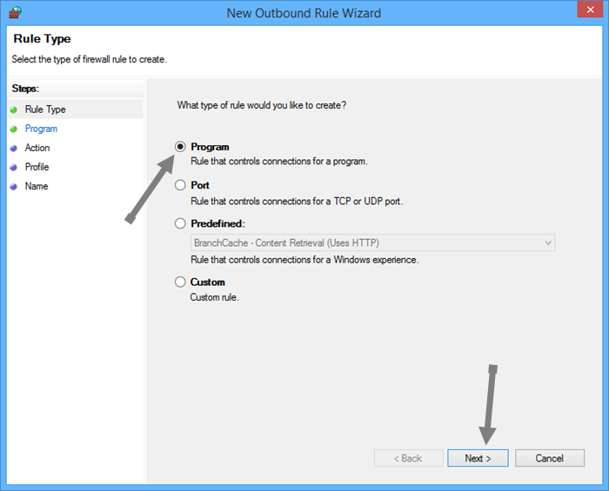The image size is (609, 491).
Task: Open the BranchCache predefined rule dropdown
Action: (373, 242)
